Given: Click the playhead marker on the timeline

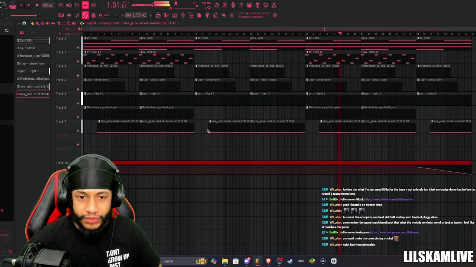Looking at the screenshot, I should pos(340,34).
